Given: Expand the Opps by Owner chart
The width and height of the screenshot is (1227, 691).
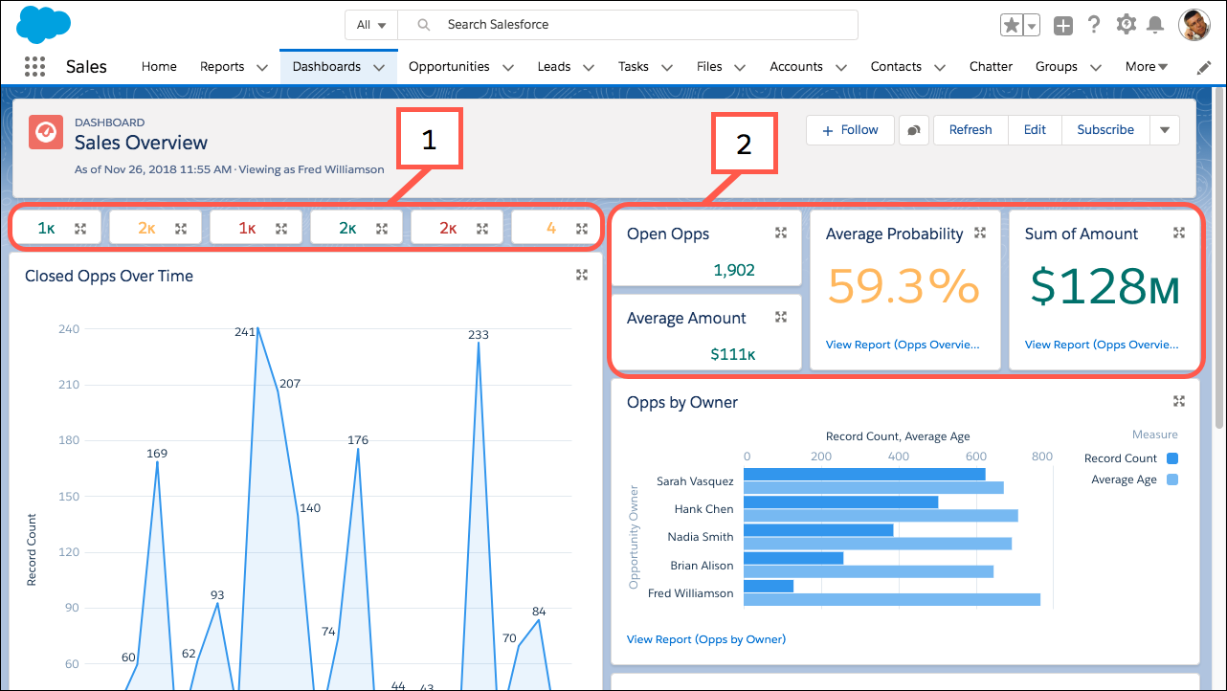Looking at the screenshot, I should (x=1179, y=401).
